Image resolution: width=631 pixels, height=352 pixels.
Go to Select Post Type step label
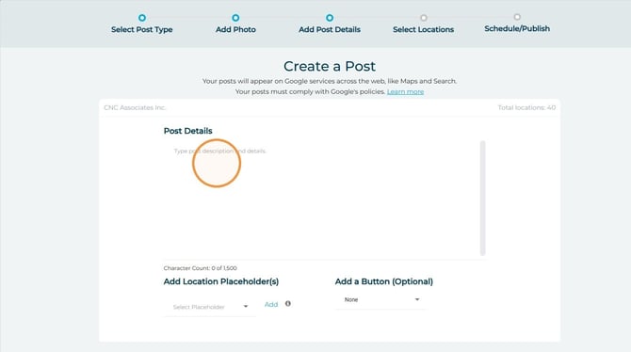(x=142, y=29)
